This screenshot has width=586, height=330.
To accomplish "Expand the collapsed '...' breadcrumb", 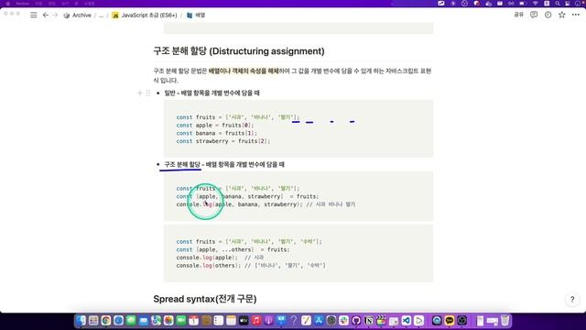I will pos(101,16).
